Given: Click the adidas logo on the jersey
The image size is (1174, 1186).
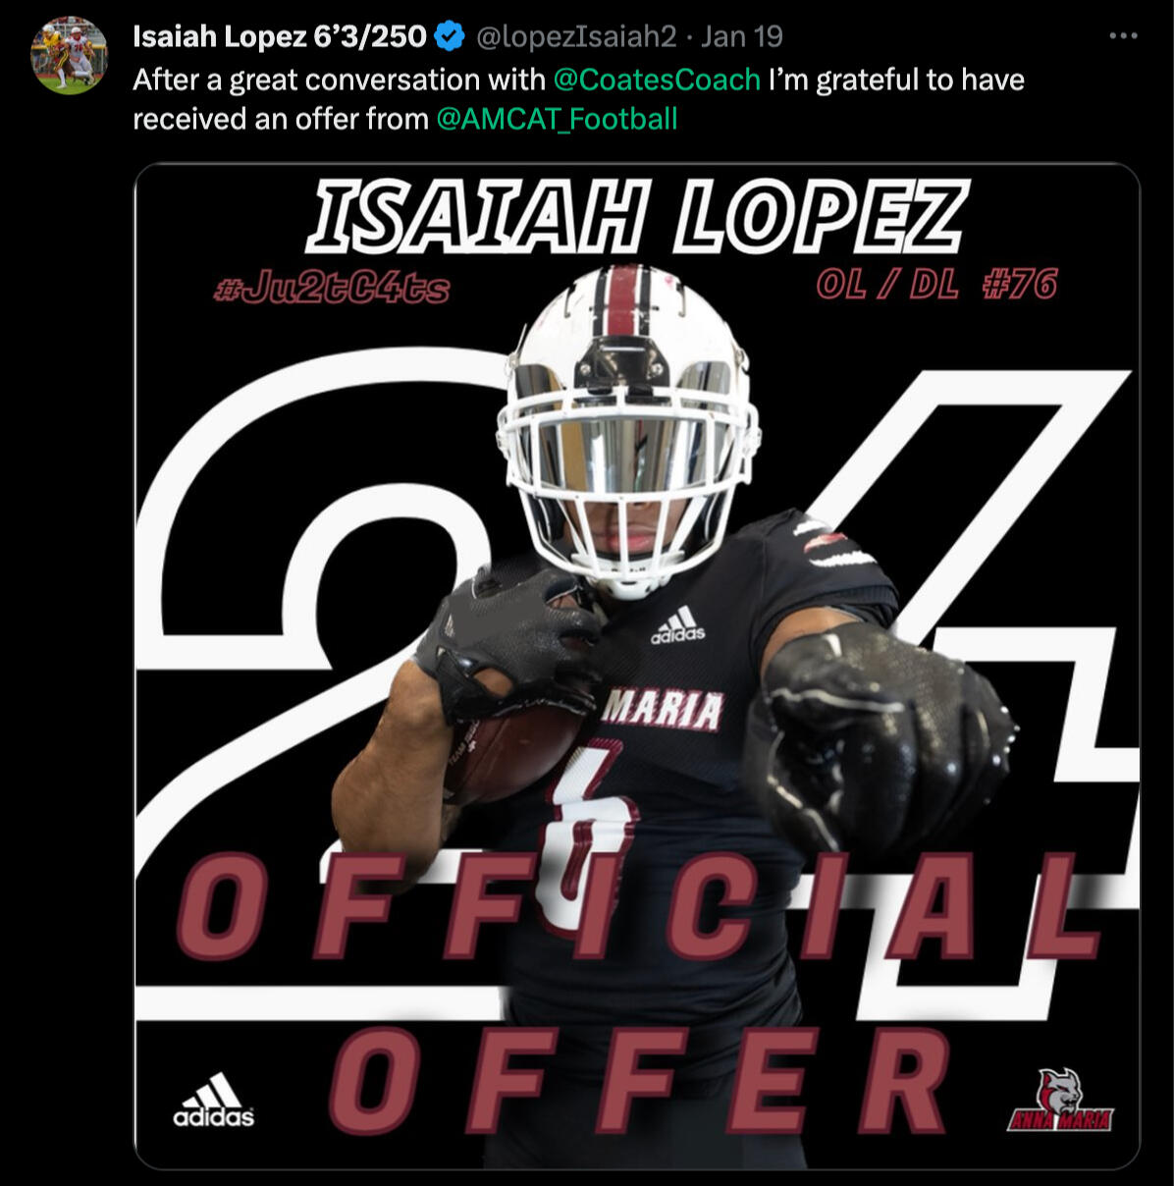Looking at the screenshot, I should 677,624.
